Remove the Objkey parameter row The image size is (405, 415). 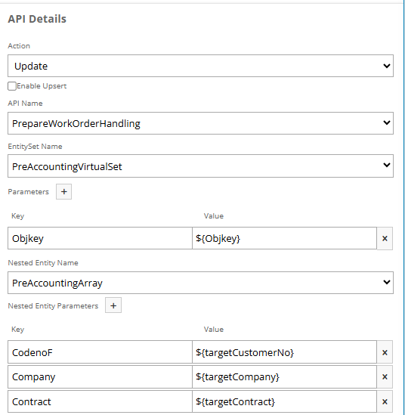[385, 238]
